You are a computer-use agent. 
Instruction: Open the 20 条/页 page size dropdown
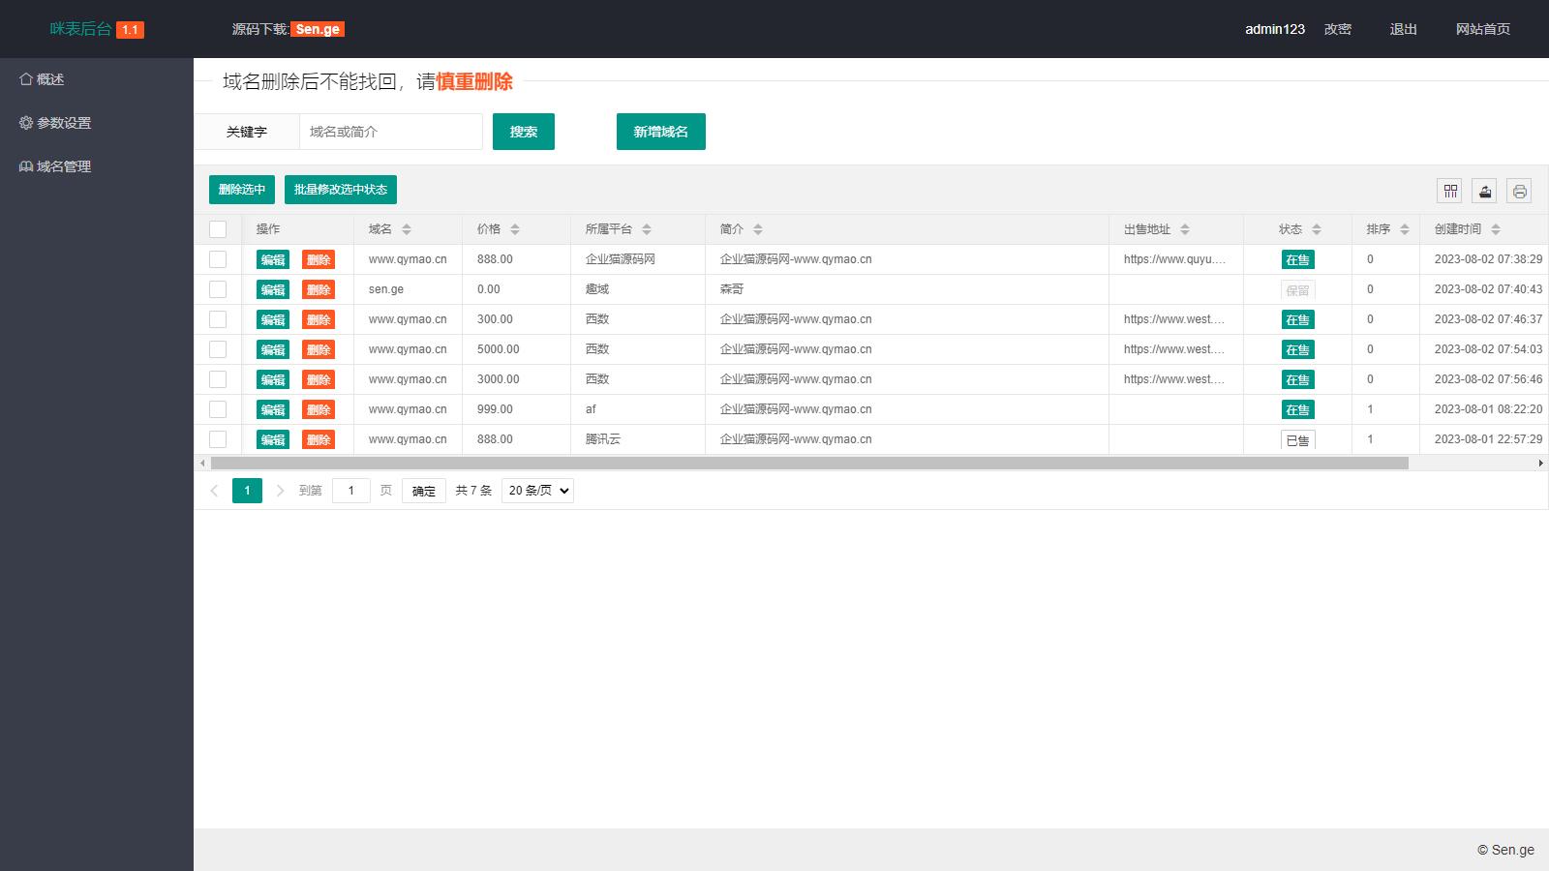coord(537,491)
